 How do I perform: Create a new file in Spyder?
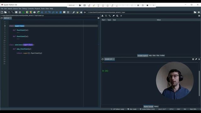tap(2, 12)
